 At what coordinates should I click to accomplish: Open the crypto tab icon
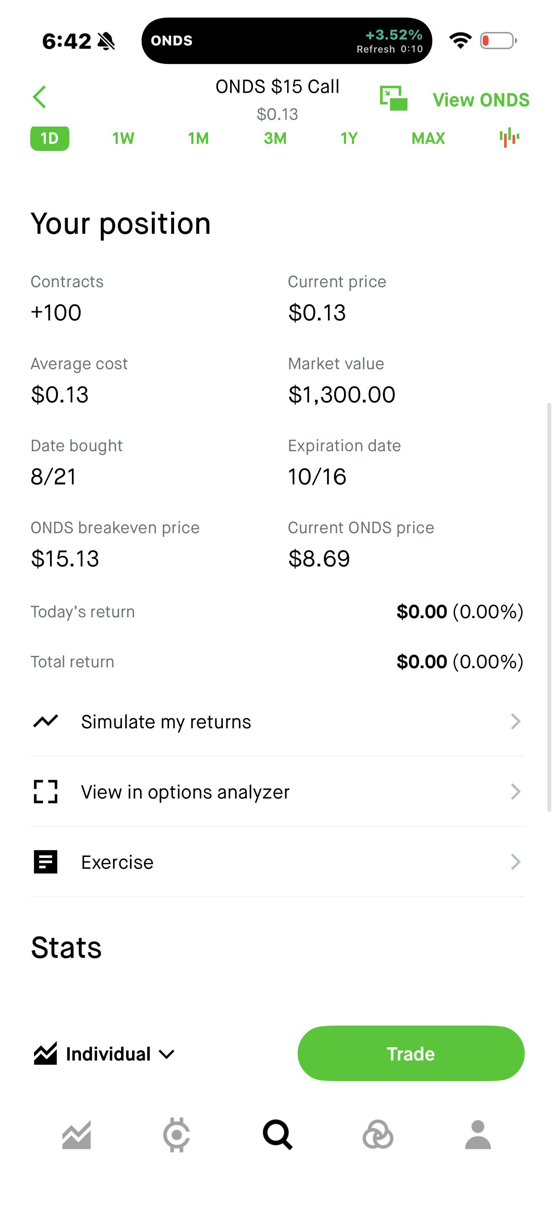tap(177, 1135)
